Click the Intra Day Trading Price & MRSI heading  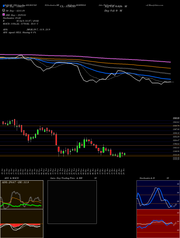pos(73,178)
